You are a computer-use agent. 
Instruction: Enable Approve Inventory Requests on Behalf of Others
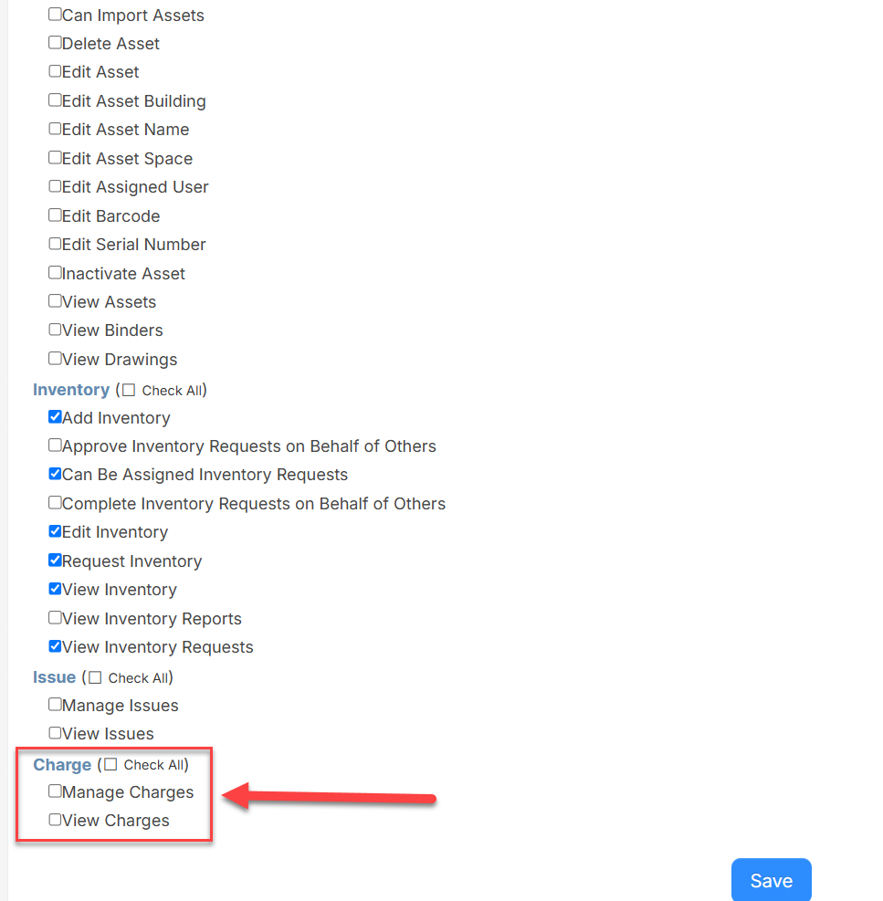point(55,445)
